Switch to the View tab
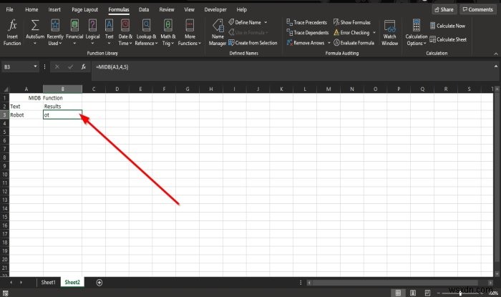501x297 pixels. coord(189,9)
